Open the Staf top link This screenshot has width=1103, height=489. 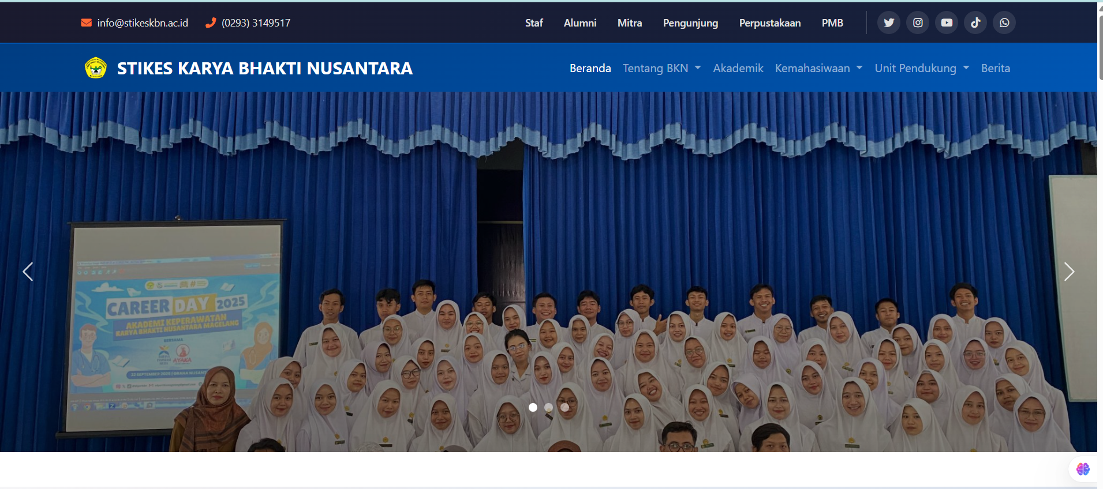534,23
